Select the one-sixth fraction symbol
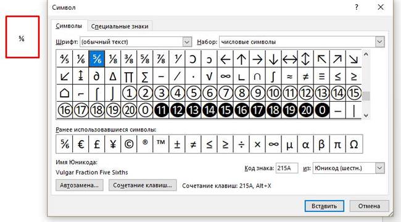401x222 pixels. pyautogui.click(x=81, y=59)
